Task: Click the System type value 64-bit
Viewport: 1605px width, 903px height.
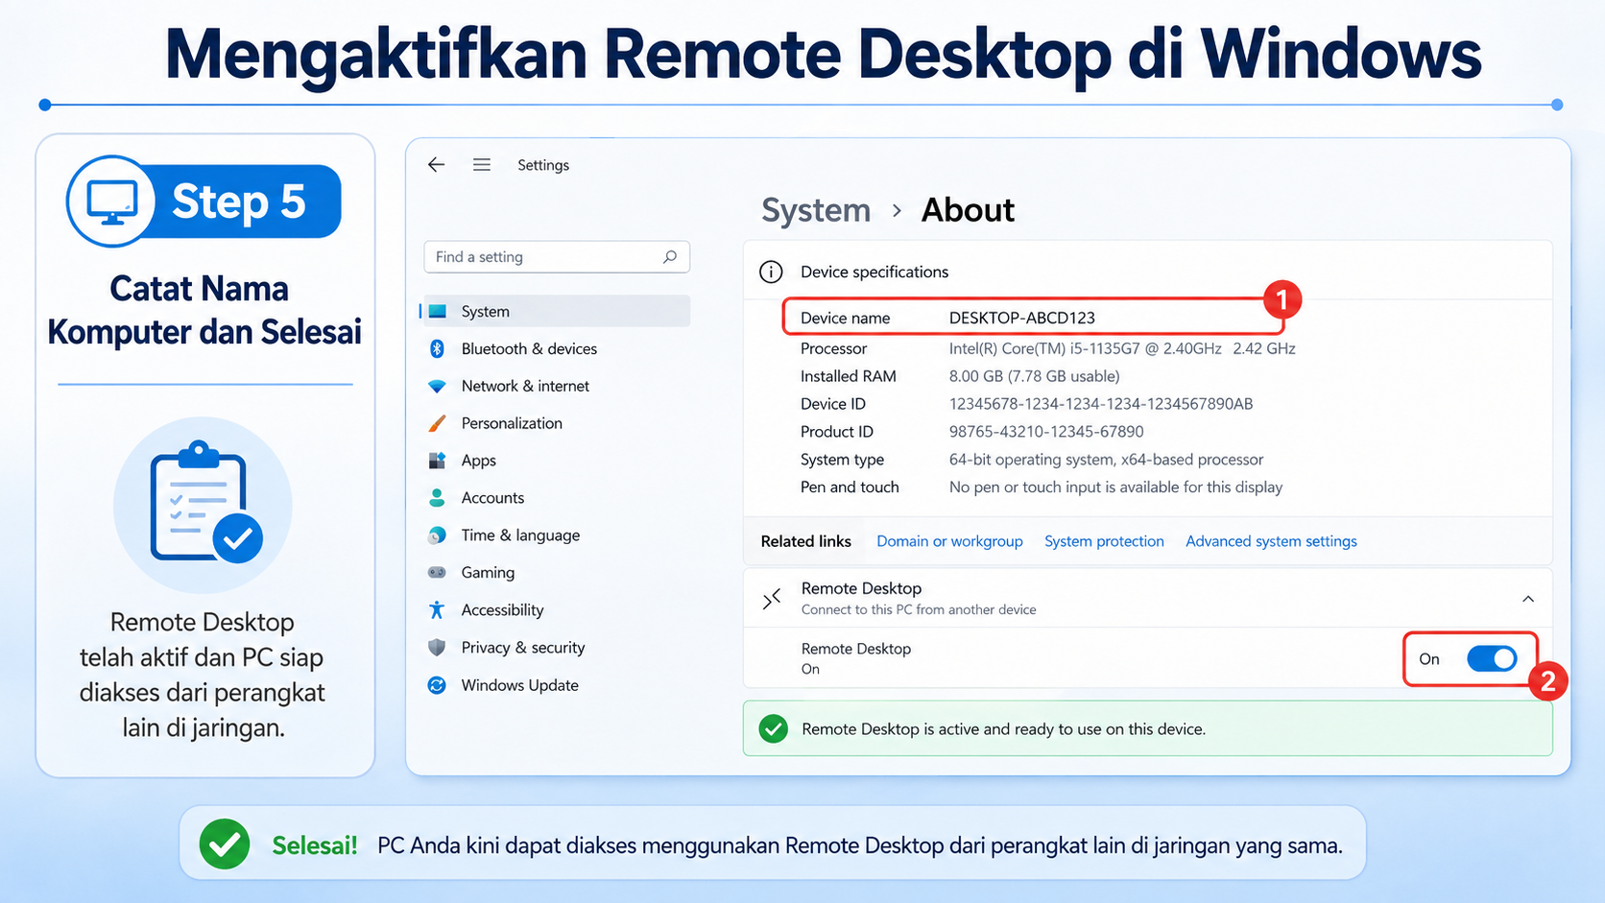Action: 1106,460
